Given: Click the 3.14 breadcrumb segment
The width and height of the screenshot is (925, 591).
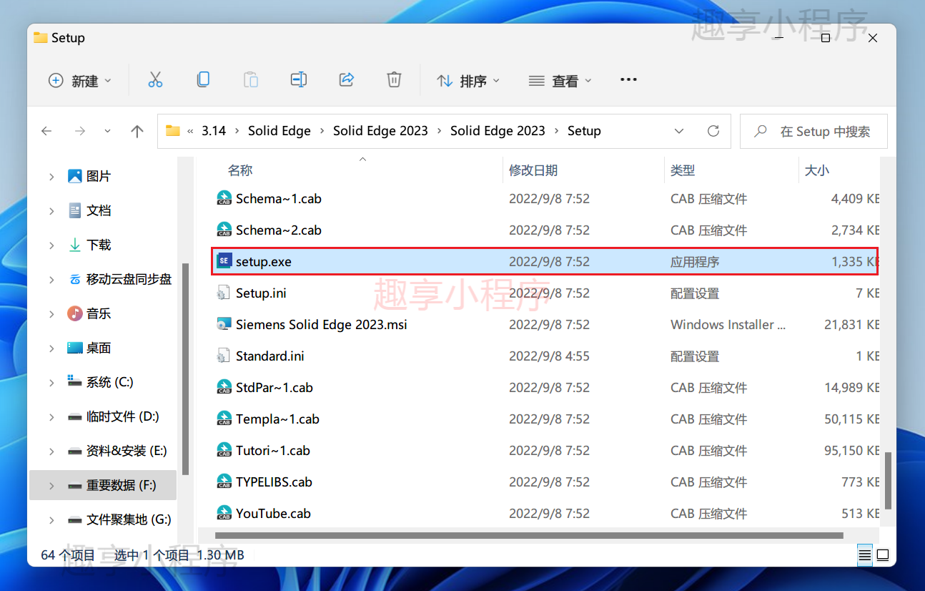Looking at the screenshot, I should point(214,131).
